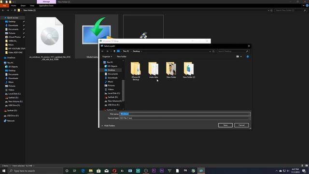Click the File name input field
Screen dimensions: 309x174
[185, 114]
